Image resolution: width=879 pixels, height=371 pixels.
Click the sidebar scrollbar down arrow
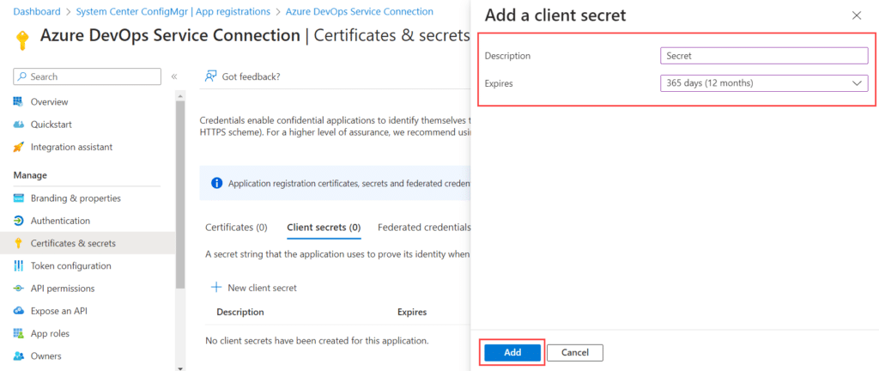pos(180,367)
